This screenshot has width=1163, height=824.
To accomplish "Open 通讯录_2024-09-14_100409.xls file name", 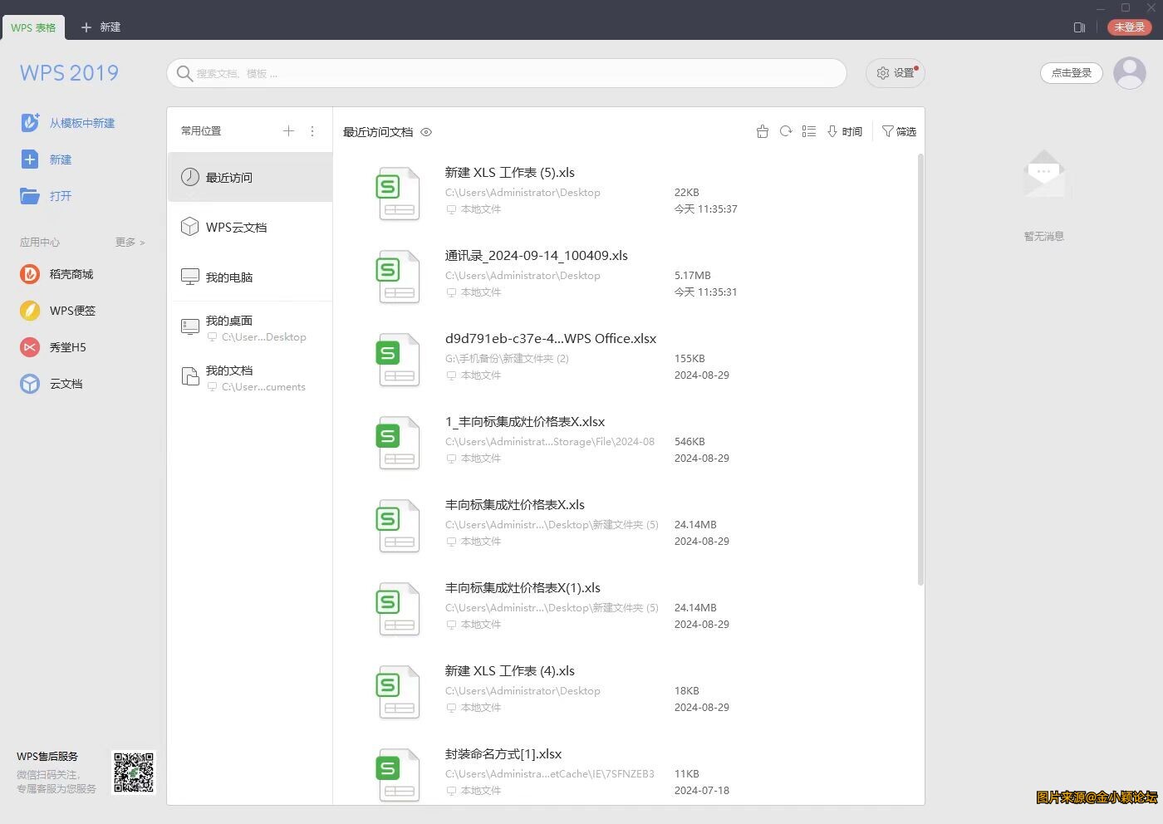I will pyautogui.click(x=536, y=256).
